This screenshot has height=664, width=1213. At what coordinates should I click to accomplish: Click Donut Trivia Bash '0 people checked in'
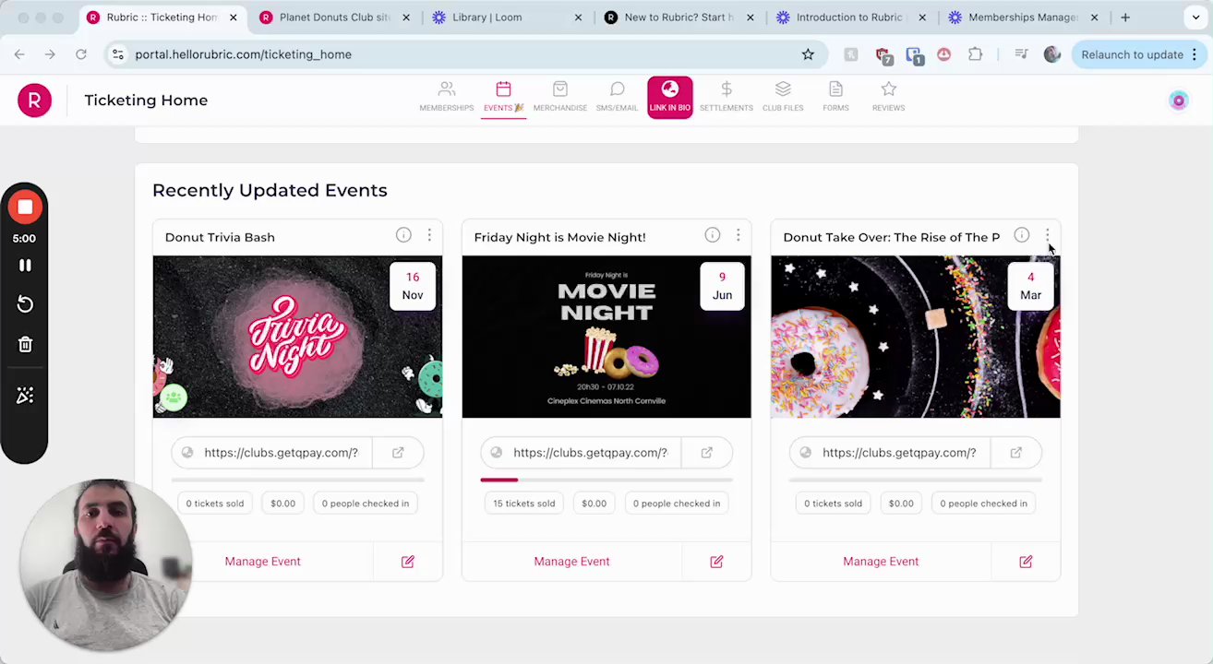point(366,504)
